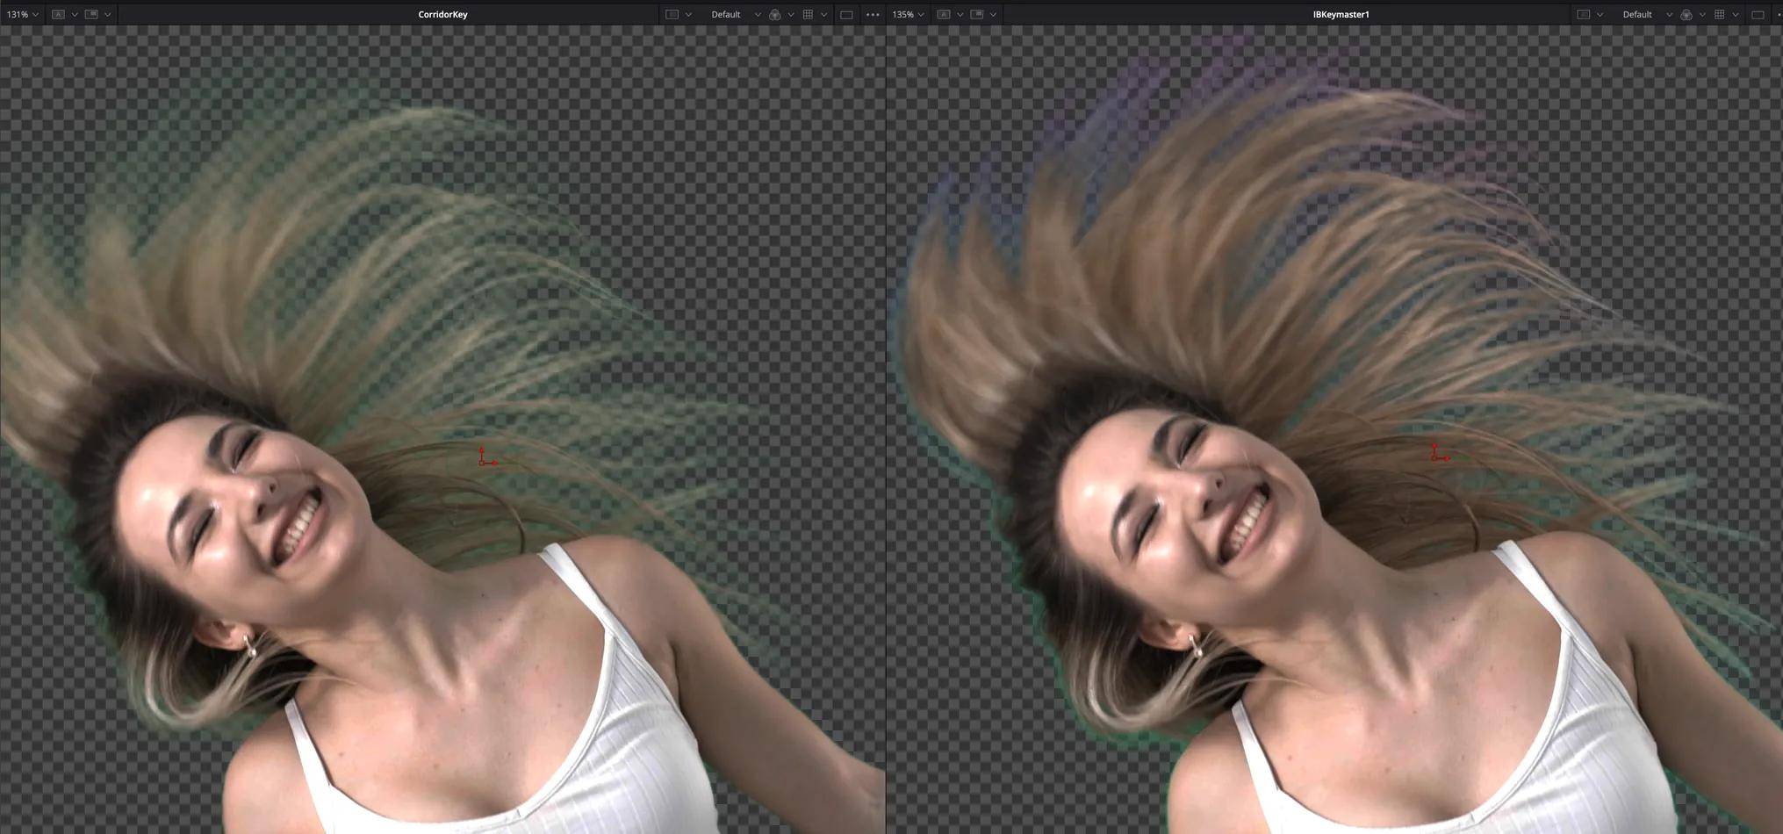The height and width of the screenshot is (834, 1783).
Task: Switch viewer layout from the CorridorKey toolbar
Action: point(846,14)
